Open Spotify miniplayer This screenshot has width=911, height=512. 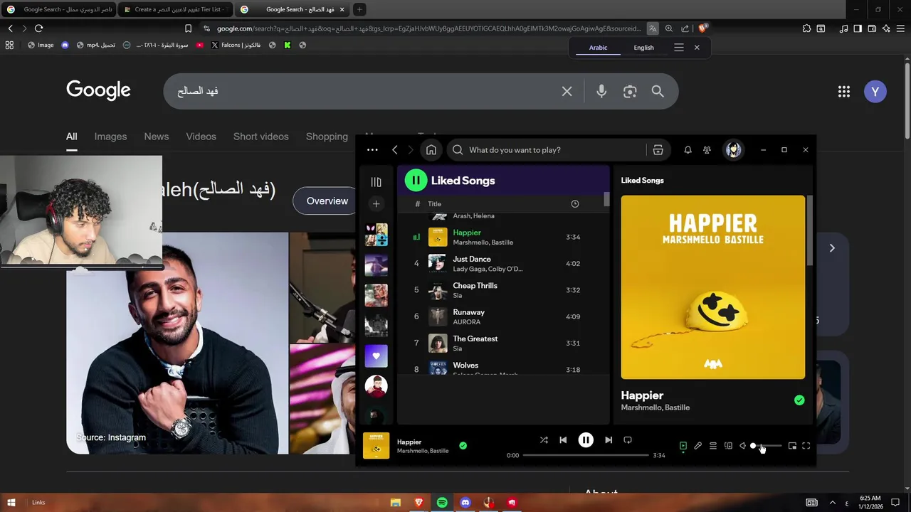pyautogui.click(x=792, y=446)
